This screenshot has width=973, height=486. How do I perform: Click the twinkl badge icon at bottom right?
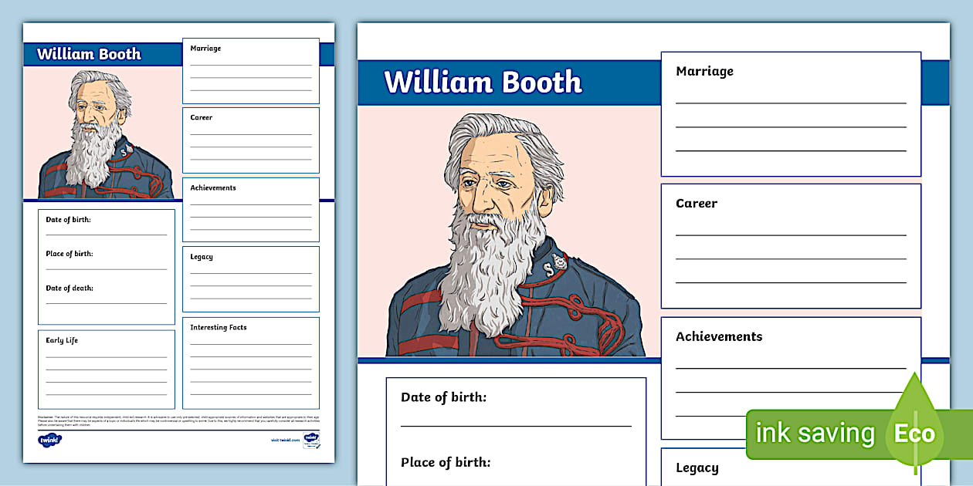pos(313,440)
